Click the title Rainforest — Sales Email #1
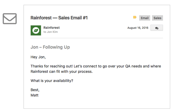This screenshot has width=174, height=112. tap(59, 18)
